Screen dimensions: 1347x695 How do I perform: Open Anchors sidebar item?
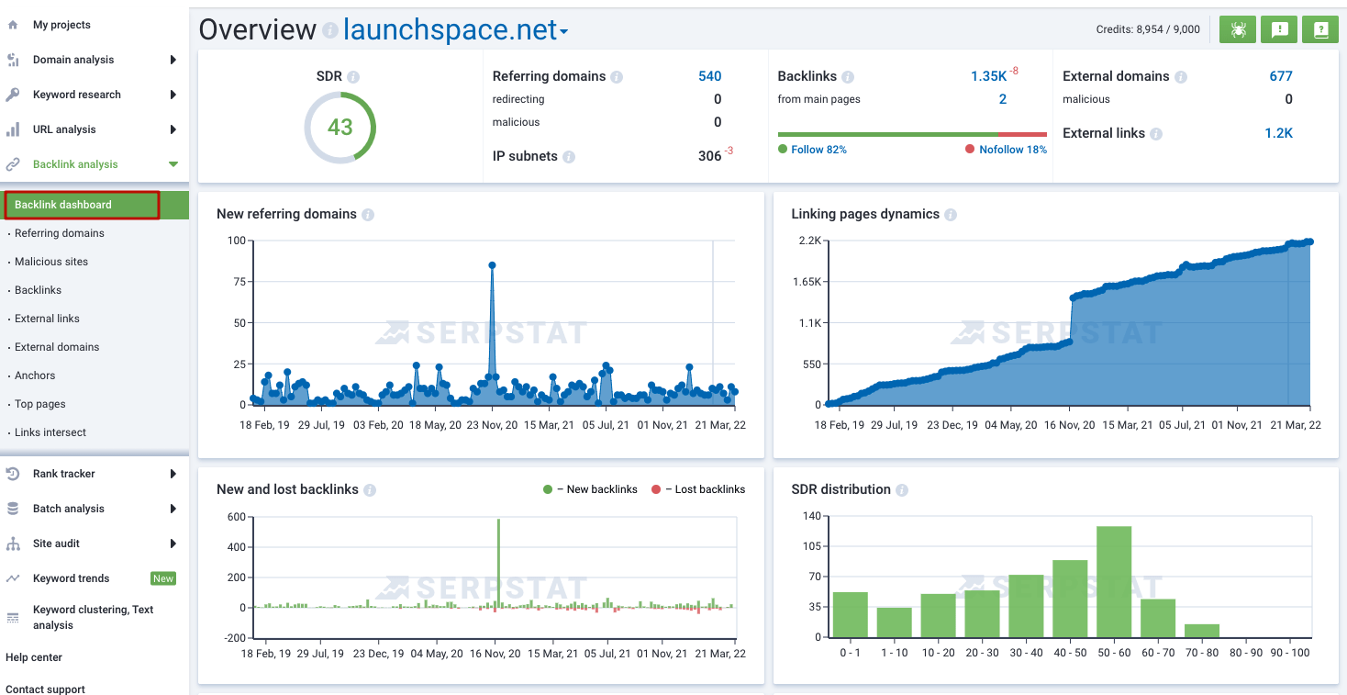coord(35,376)
